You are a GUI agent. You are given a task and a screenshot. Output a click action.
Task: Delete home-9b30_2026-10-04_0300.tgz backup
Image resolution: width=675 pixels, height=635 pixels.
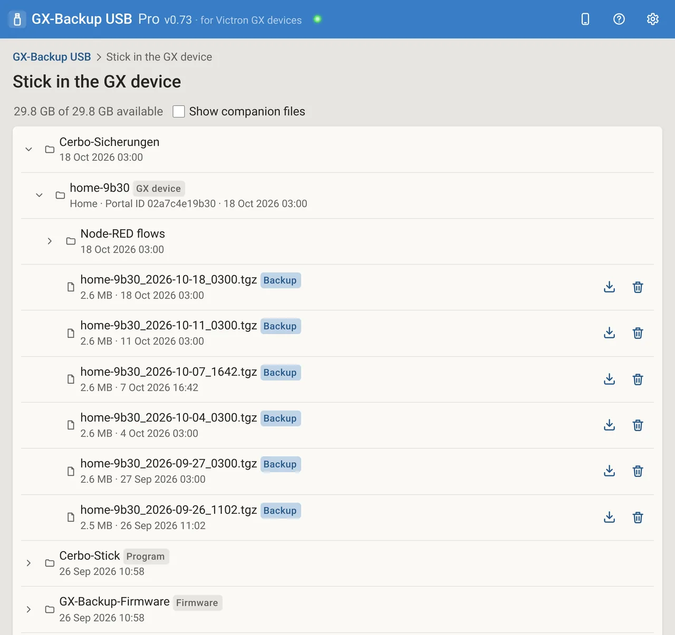(x=638, y=425)
